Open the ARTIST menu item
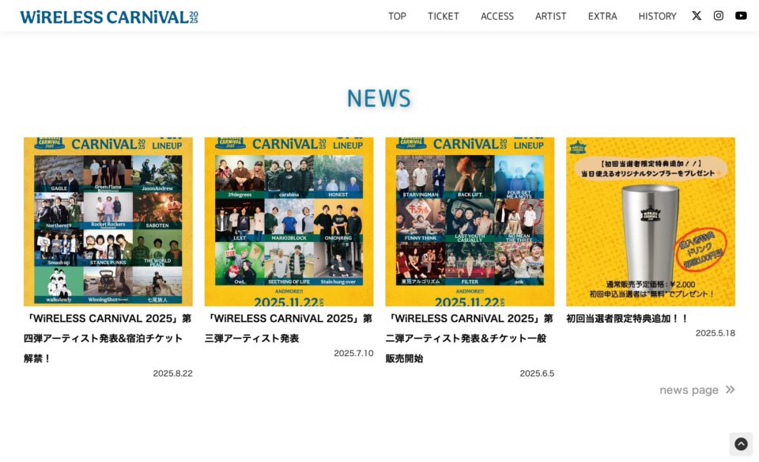759x462 pixels. coord(550,16)
